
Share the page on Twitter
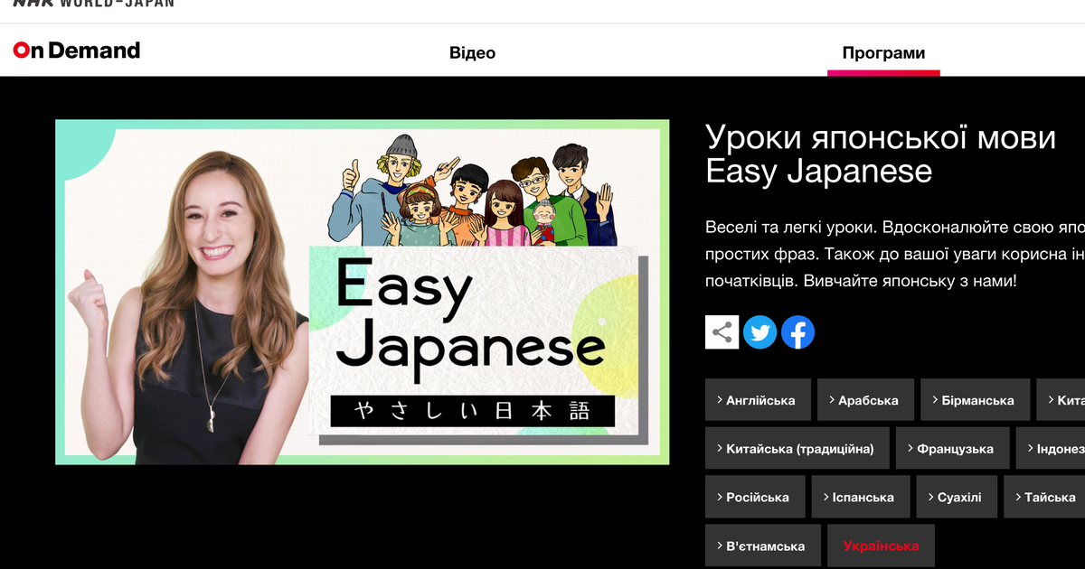coord(759,332)
